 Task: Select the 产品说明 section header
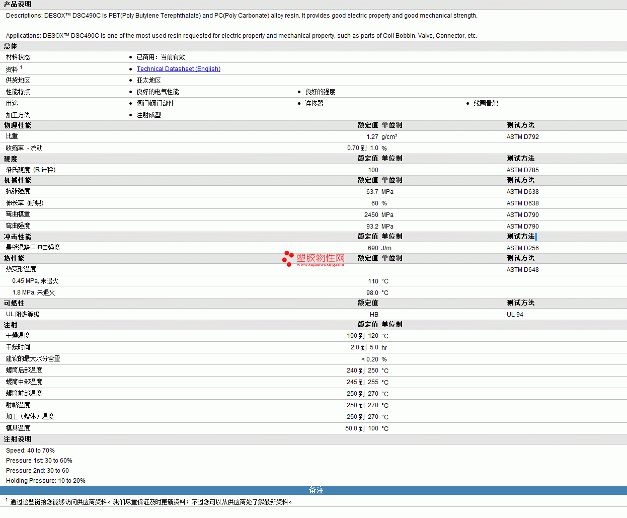coord(18,4)
